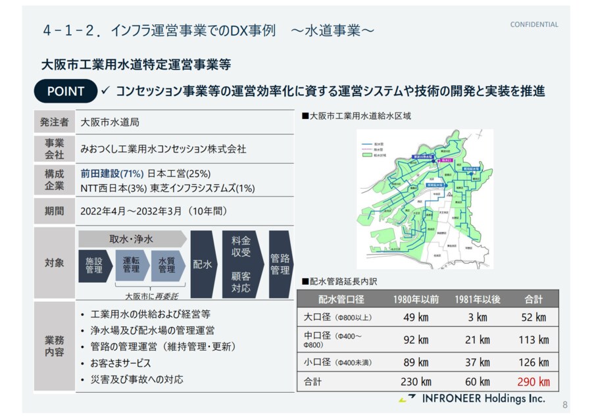Click the 管路管理 arrow block
The width and height of the screenshot is (592, 417).
click(280, 264)
